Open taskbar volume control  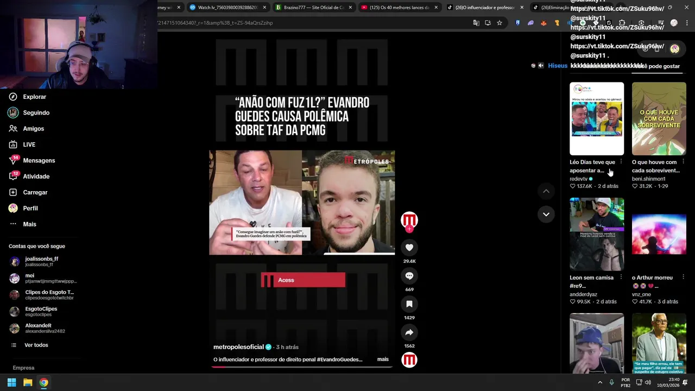648,382
